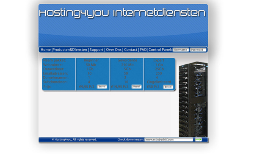Click the 'Ongelimiteerd' subdomain value
The width and height of the screenshot is (254, 167).
point(159,82)
